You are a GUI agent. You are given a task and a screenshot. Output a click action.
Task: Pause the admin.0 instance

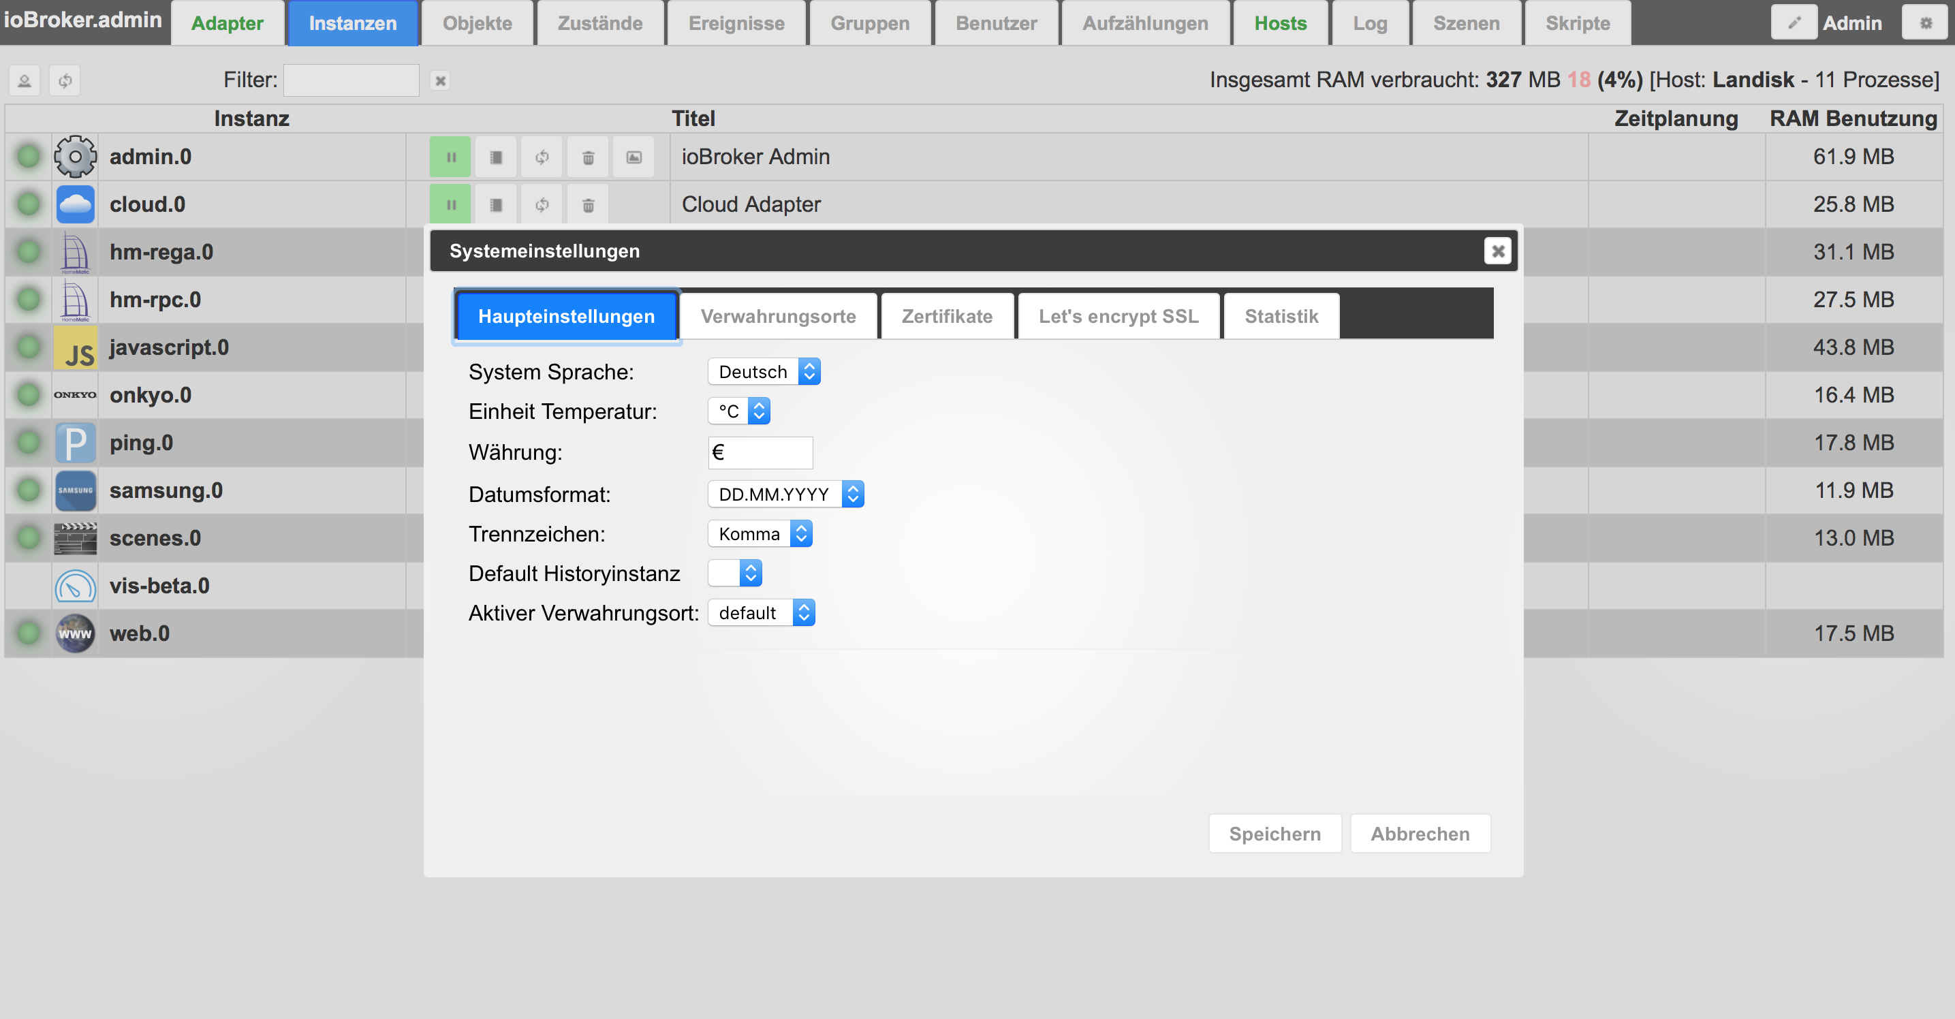tap(450, 157)
